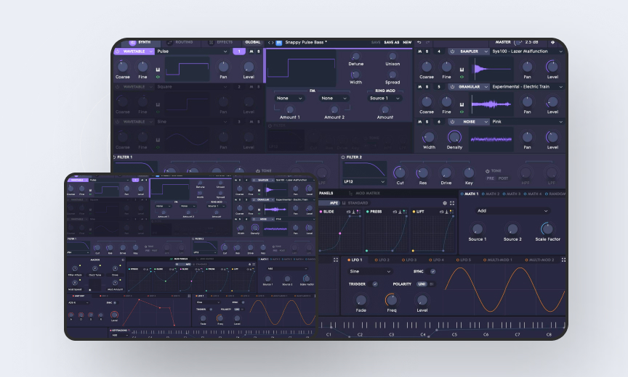Open MPE panel settings gear
The image size is (628, 377).
(x=445, y=203)
